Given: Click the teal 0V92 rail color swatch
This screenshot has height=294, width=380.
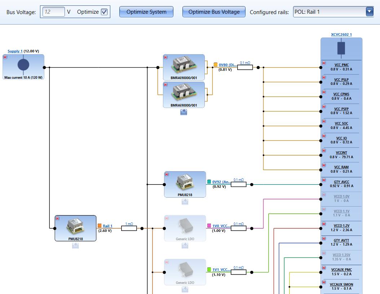Looking at the screenshot, I should point(209,182).
